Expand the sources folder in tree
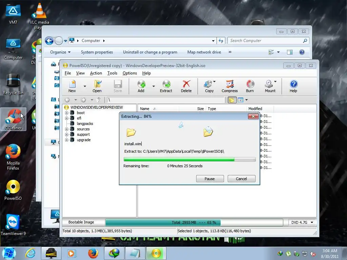Image resolution: width=347 pixels, height=260 pixels. (66, 129)
